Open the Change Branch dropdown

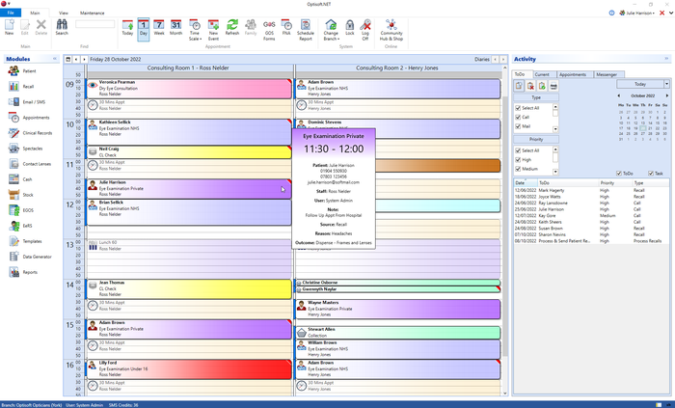tap(331, 30)
